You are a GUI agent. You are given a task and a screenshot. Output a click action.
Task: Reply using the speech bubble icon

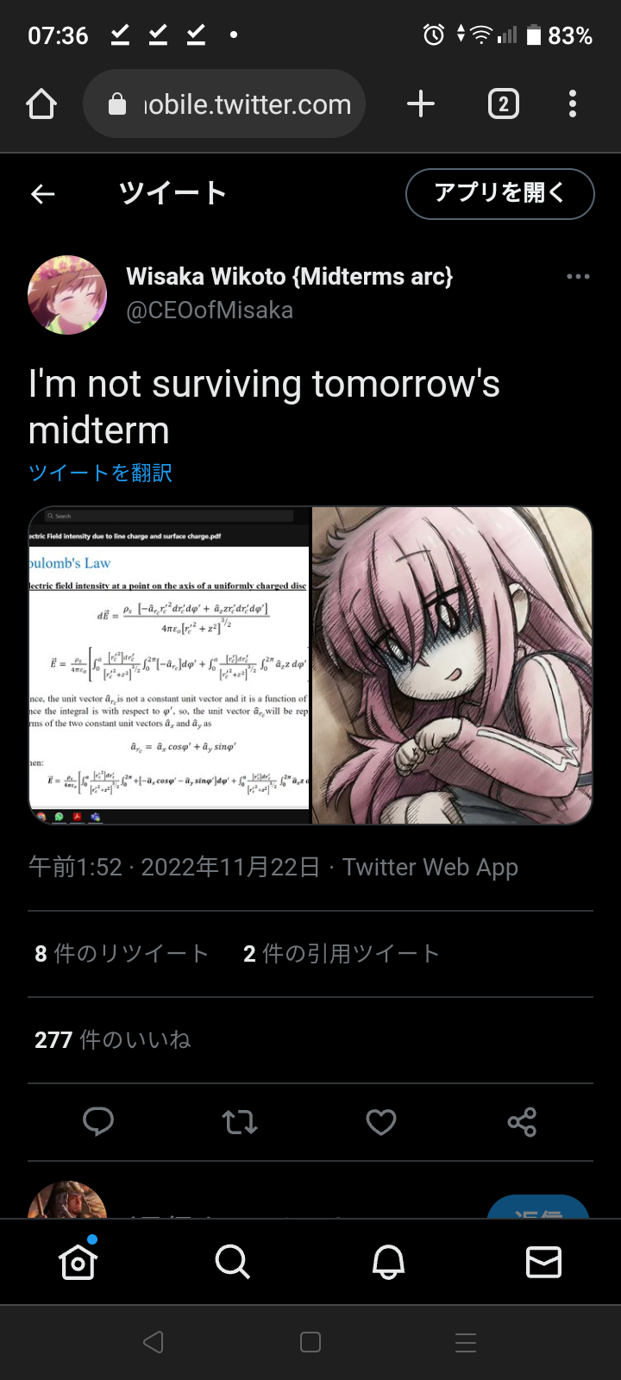[x=98, y=1121]
